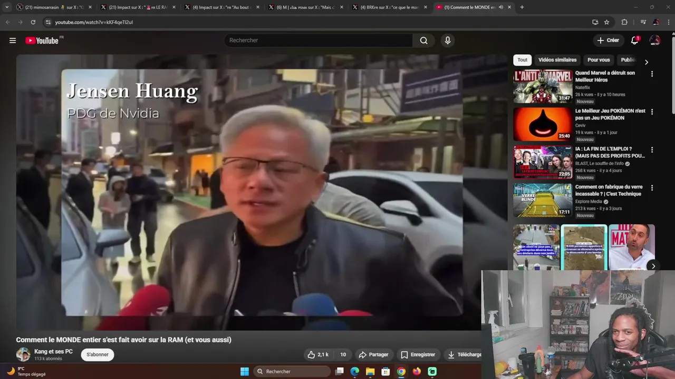This screenshot has height=379, width=675.
Task: Open Explore Media channel name
Action: click(x=589, y=202)
